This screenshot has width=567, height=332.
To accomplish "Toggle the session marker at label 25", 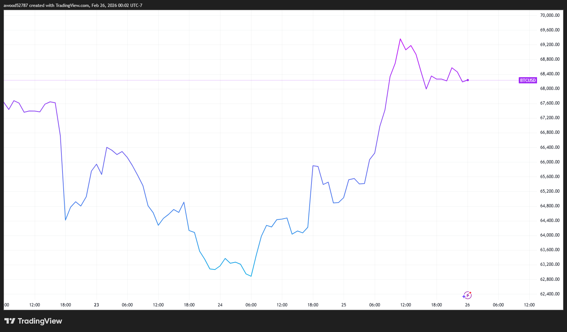I will click(343, 305).
